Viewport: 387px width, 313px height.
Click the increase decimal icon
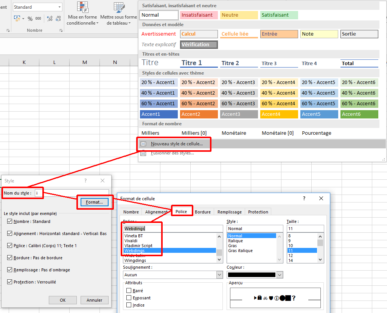(50, 19)
